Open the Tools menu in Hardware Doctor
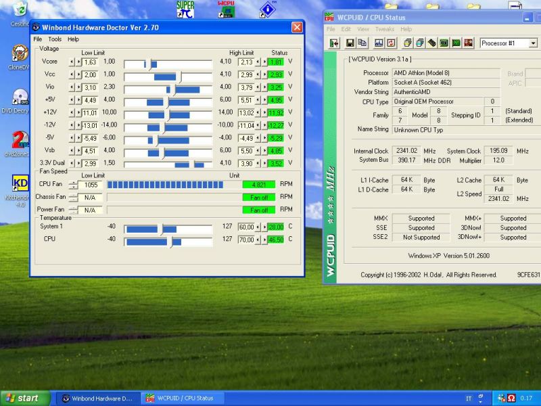 tap(55, 39)
